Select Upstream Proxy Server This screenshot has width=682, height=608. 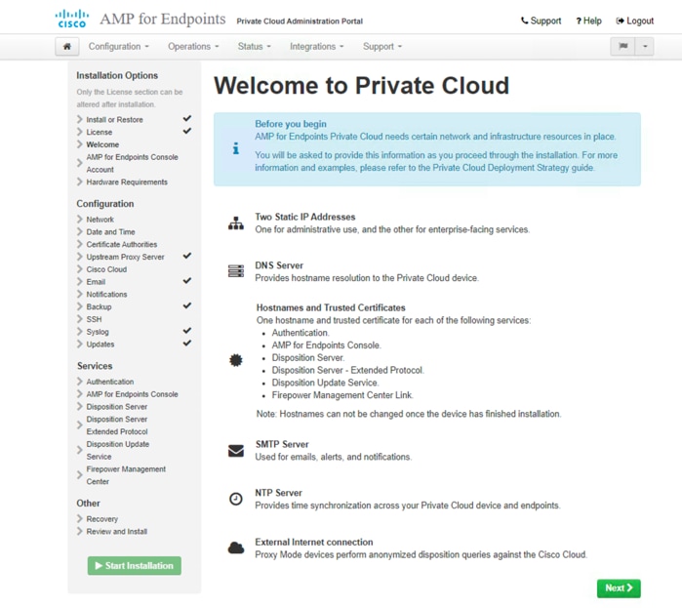click(x=125, y=257)
